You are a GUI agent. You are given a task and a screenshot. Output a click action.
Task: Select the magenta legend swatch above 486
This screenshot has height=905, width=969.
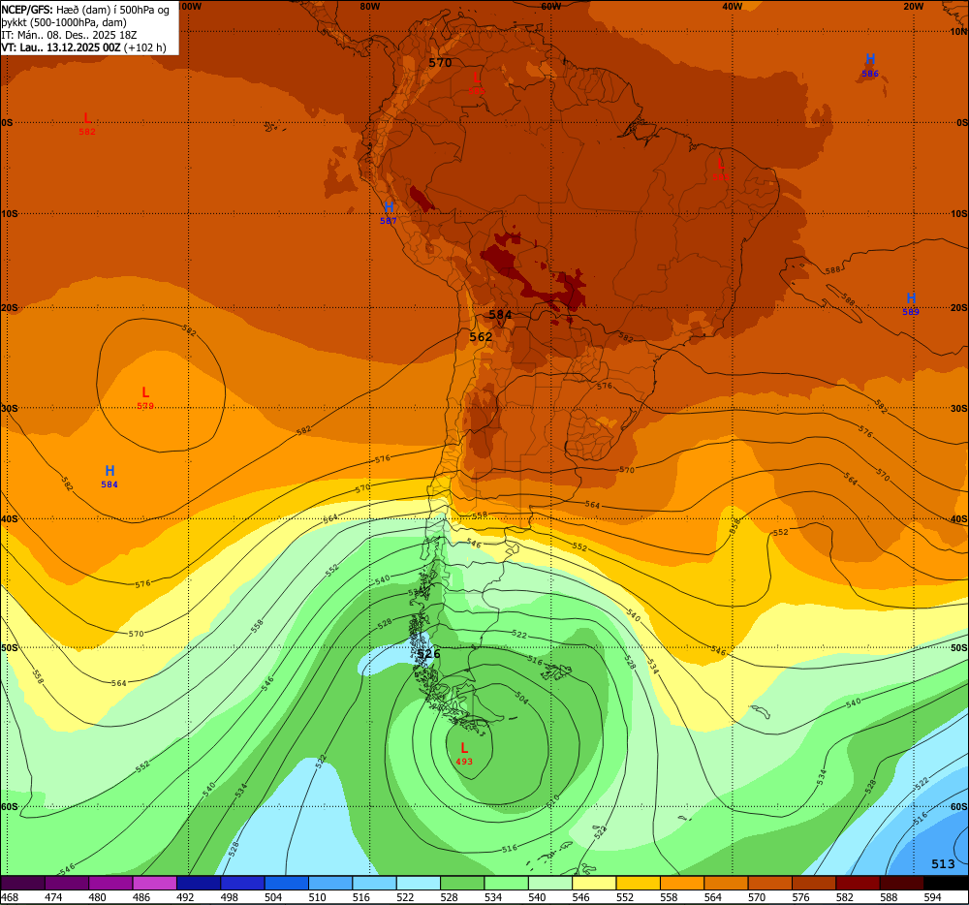pos(154,883)
